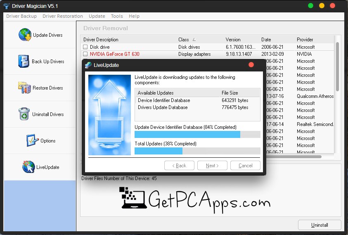Click the Realtek Semicond. provider cell
The image size is (348, 235).
(x=315, y=124)
